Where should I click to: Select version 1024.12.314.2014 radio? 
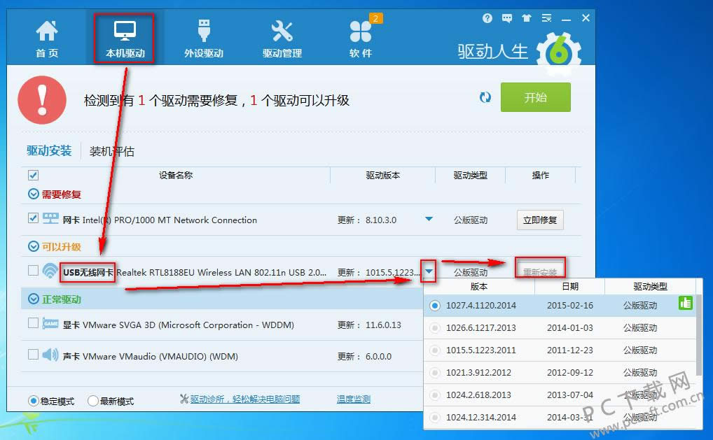coord(435,418)
